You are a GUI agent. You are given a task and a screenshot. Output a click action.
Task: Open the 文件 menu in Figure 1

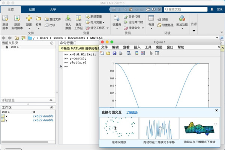coord(105,47)
